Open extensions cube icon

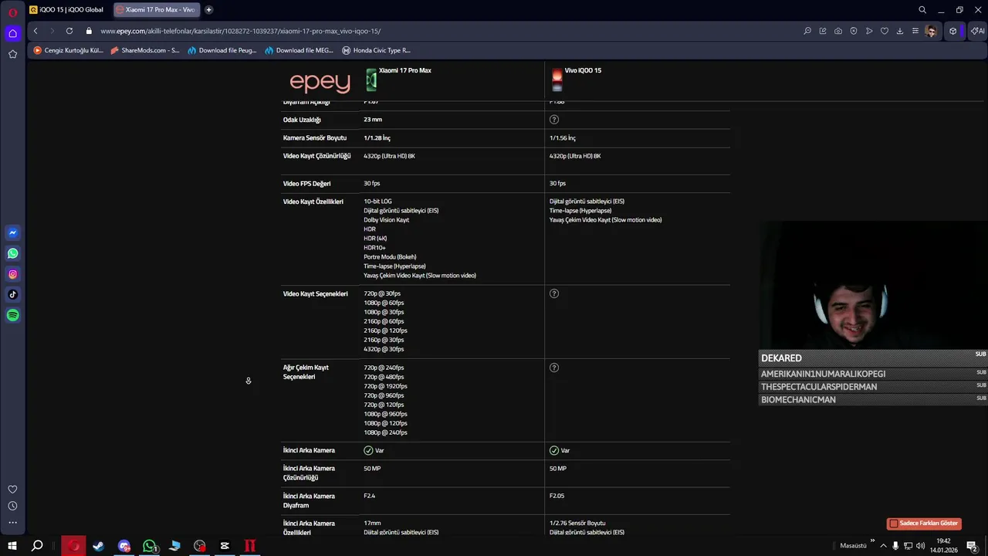(953, 31)
